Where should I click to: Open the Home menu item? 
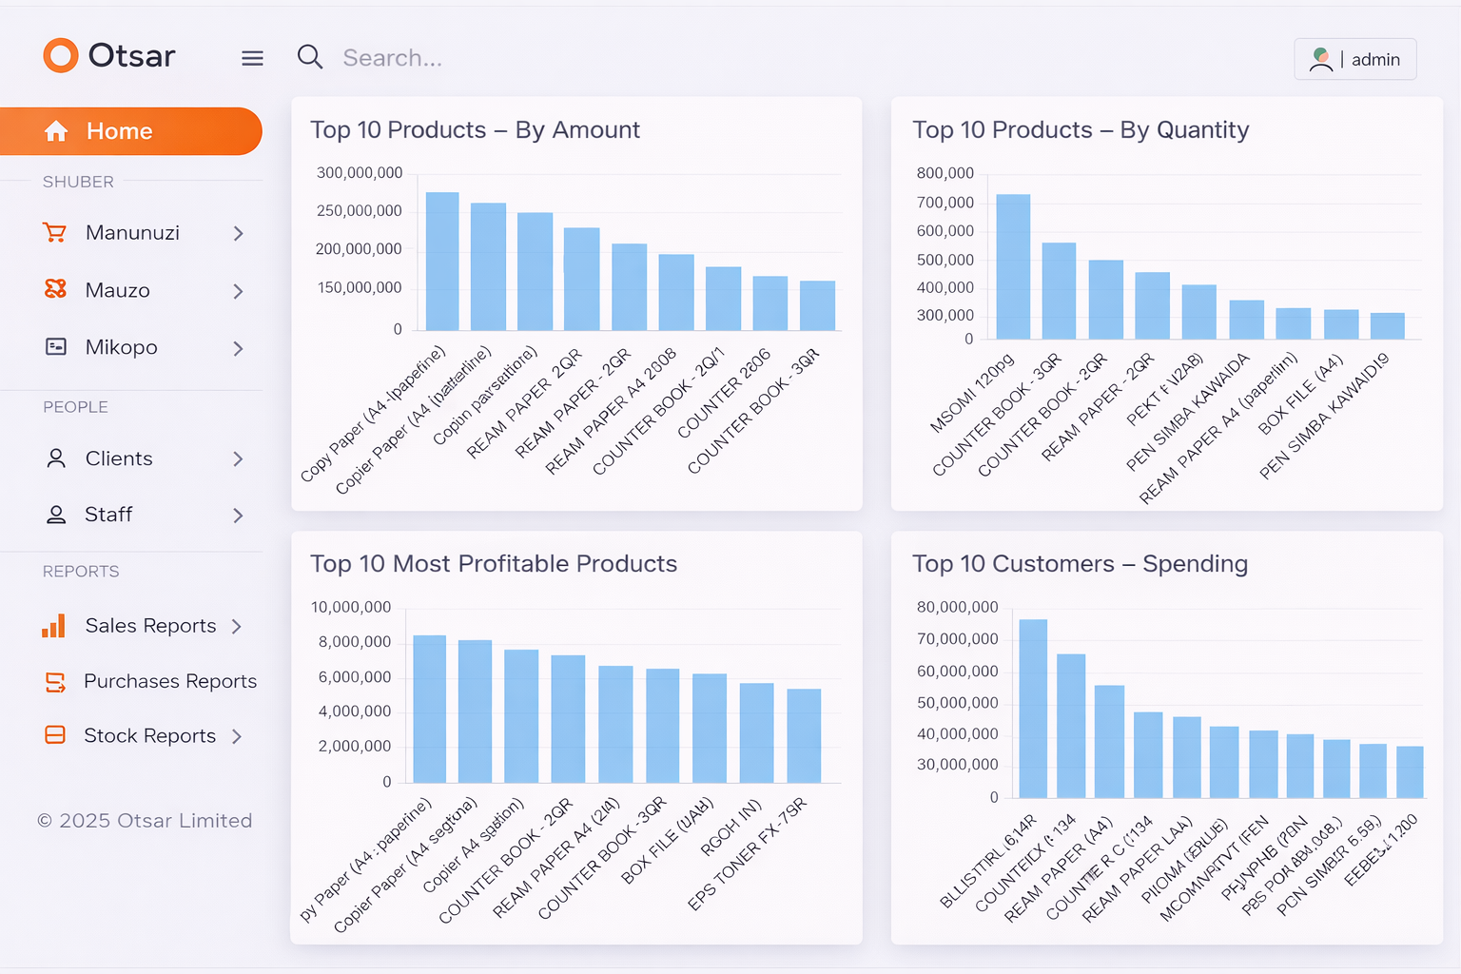point(131,131)
